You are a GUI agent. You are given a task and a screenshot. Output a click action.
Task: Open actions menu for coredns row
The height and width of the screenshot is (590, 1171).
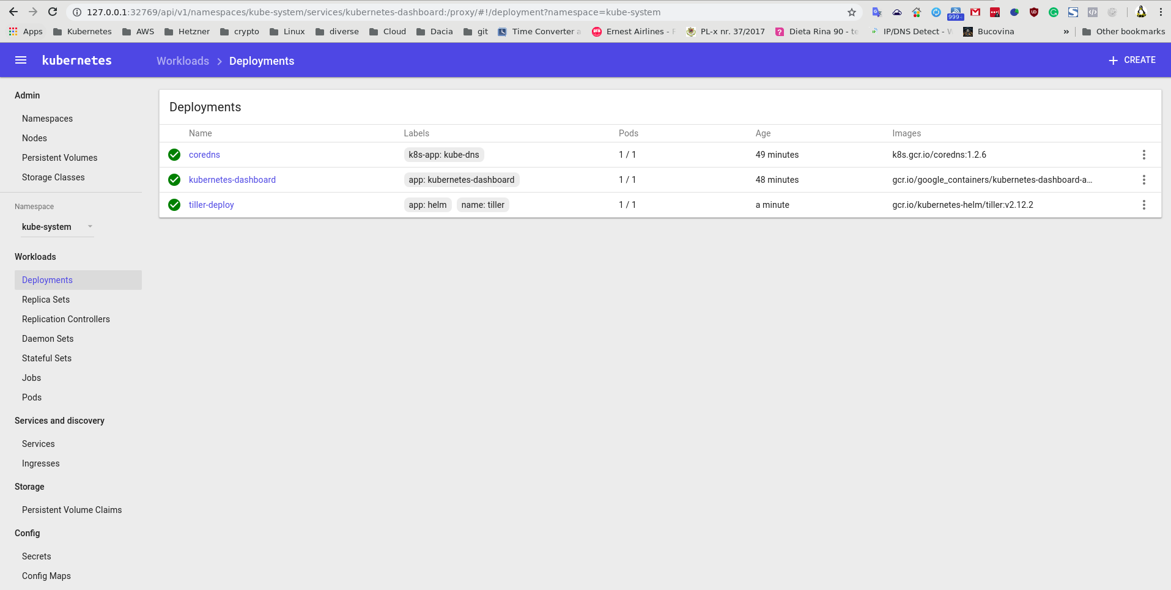tap(1144, 155)
